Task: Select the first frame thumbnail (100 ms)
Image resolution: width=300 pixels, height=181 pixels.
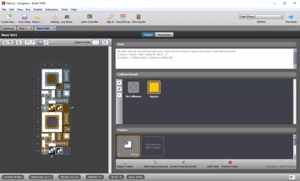Action: (128, 146)
